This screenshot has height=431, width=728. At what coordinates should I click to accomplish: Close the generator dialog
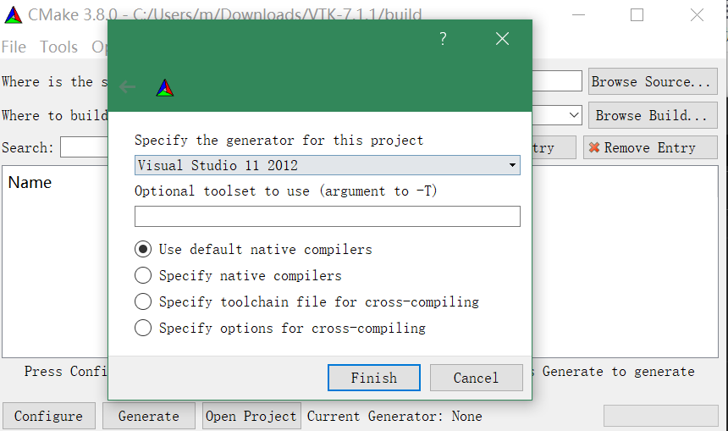[x=502, y=39]
